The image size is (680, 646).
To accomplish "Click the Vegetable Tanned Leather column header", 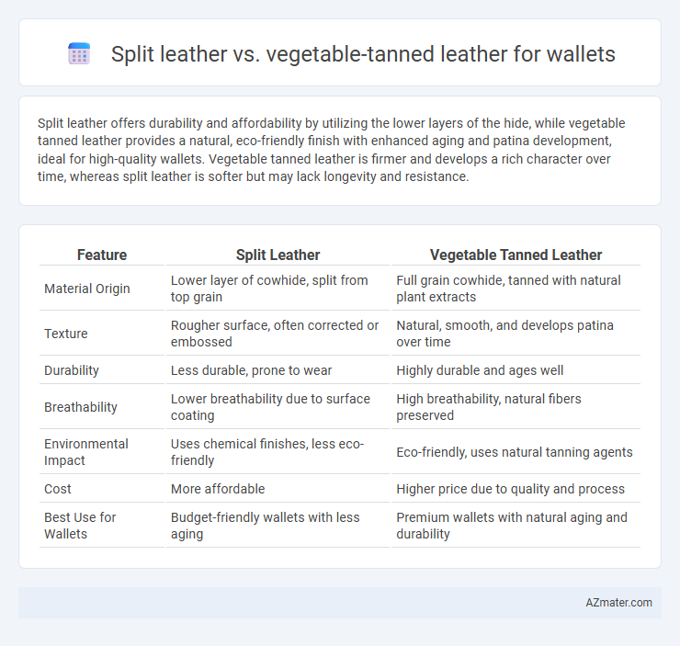I will [x=516, y=255].
